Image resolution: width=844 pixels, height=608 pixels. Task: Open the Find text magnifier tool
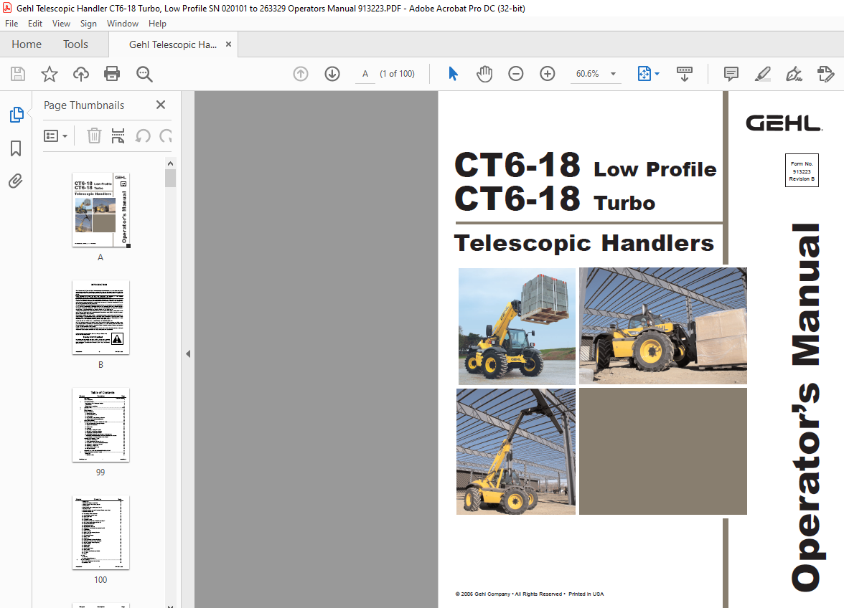(x=144, y=74)
